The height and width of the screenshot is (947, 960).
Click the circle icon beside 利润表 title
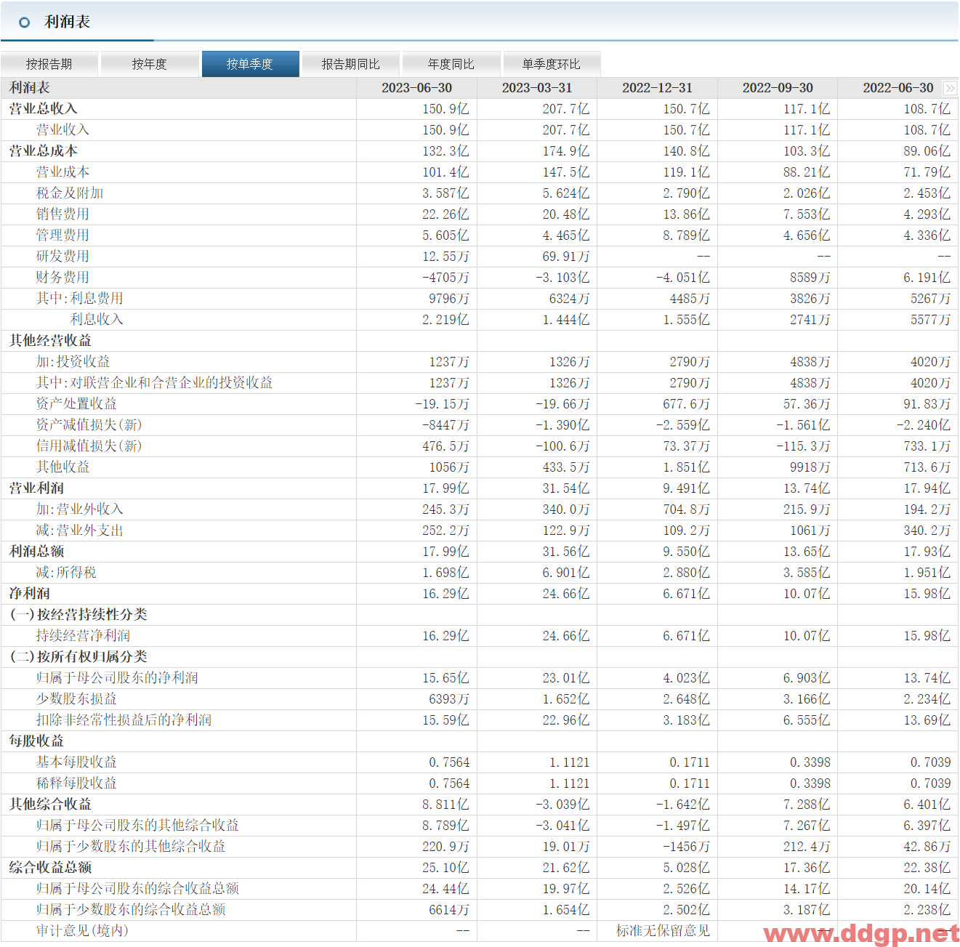tap(25, 23)
